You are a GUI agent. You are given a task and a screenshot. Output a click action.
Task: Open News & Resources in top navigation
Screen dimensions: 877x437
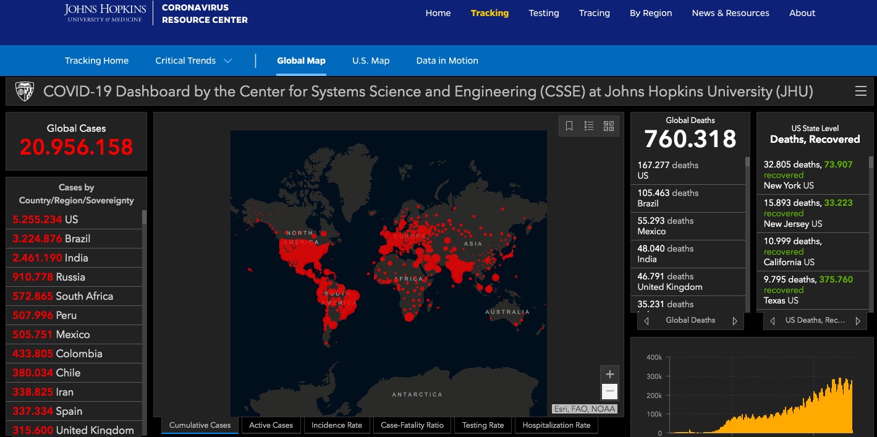pos(731,13)
